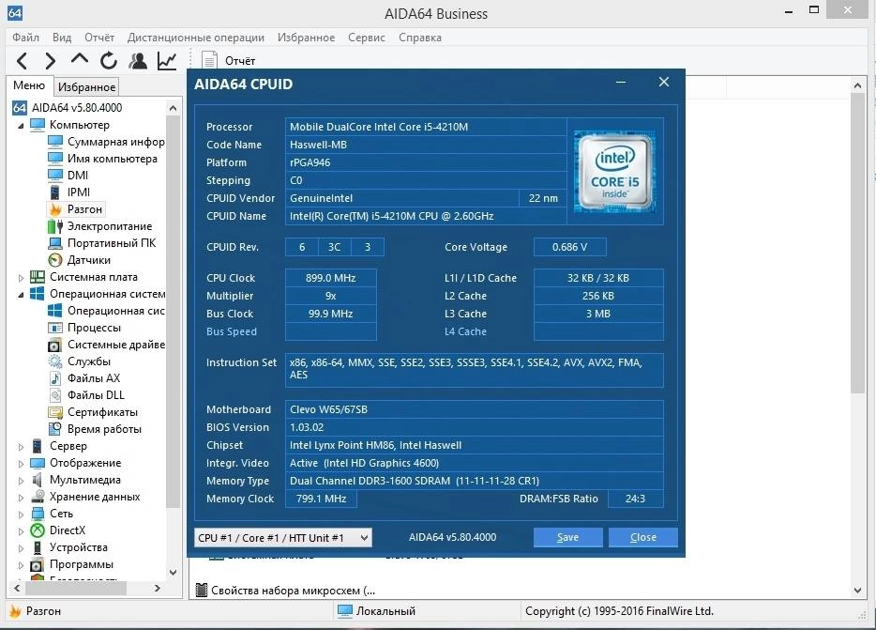The width and height of the screenshot is (876, 630).
Task: Open the user management toolbar icon
Action: (138, 60)
